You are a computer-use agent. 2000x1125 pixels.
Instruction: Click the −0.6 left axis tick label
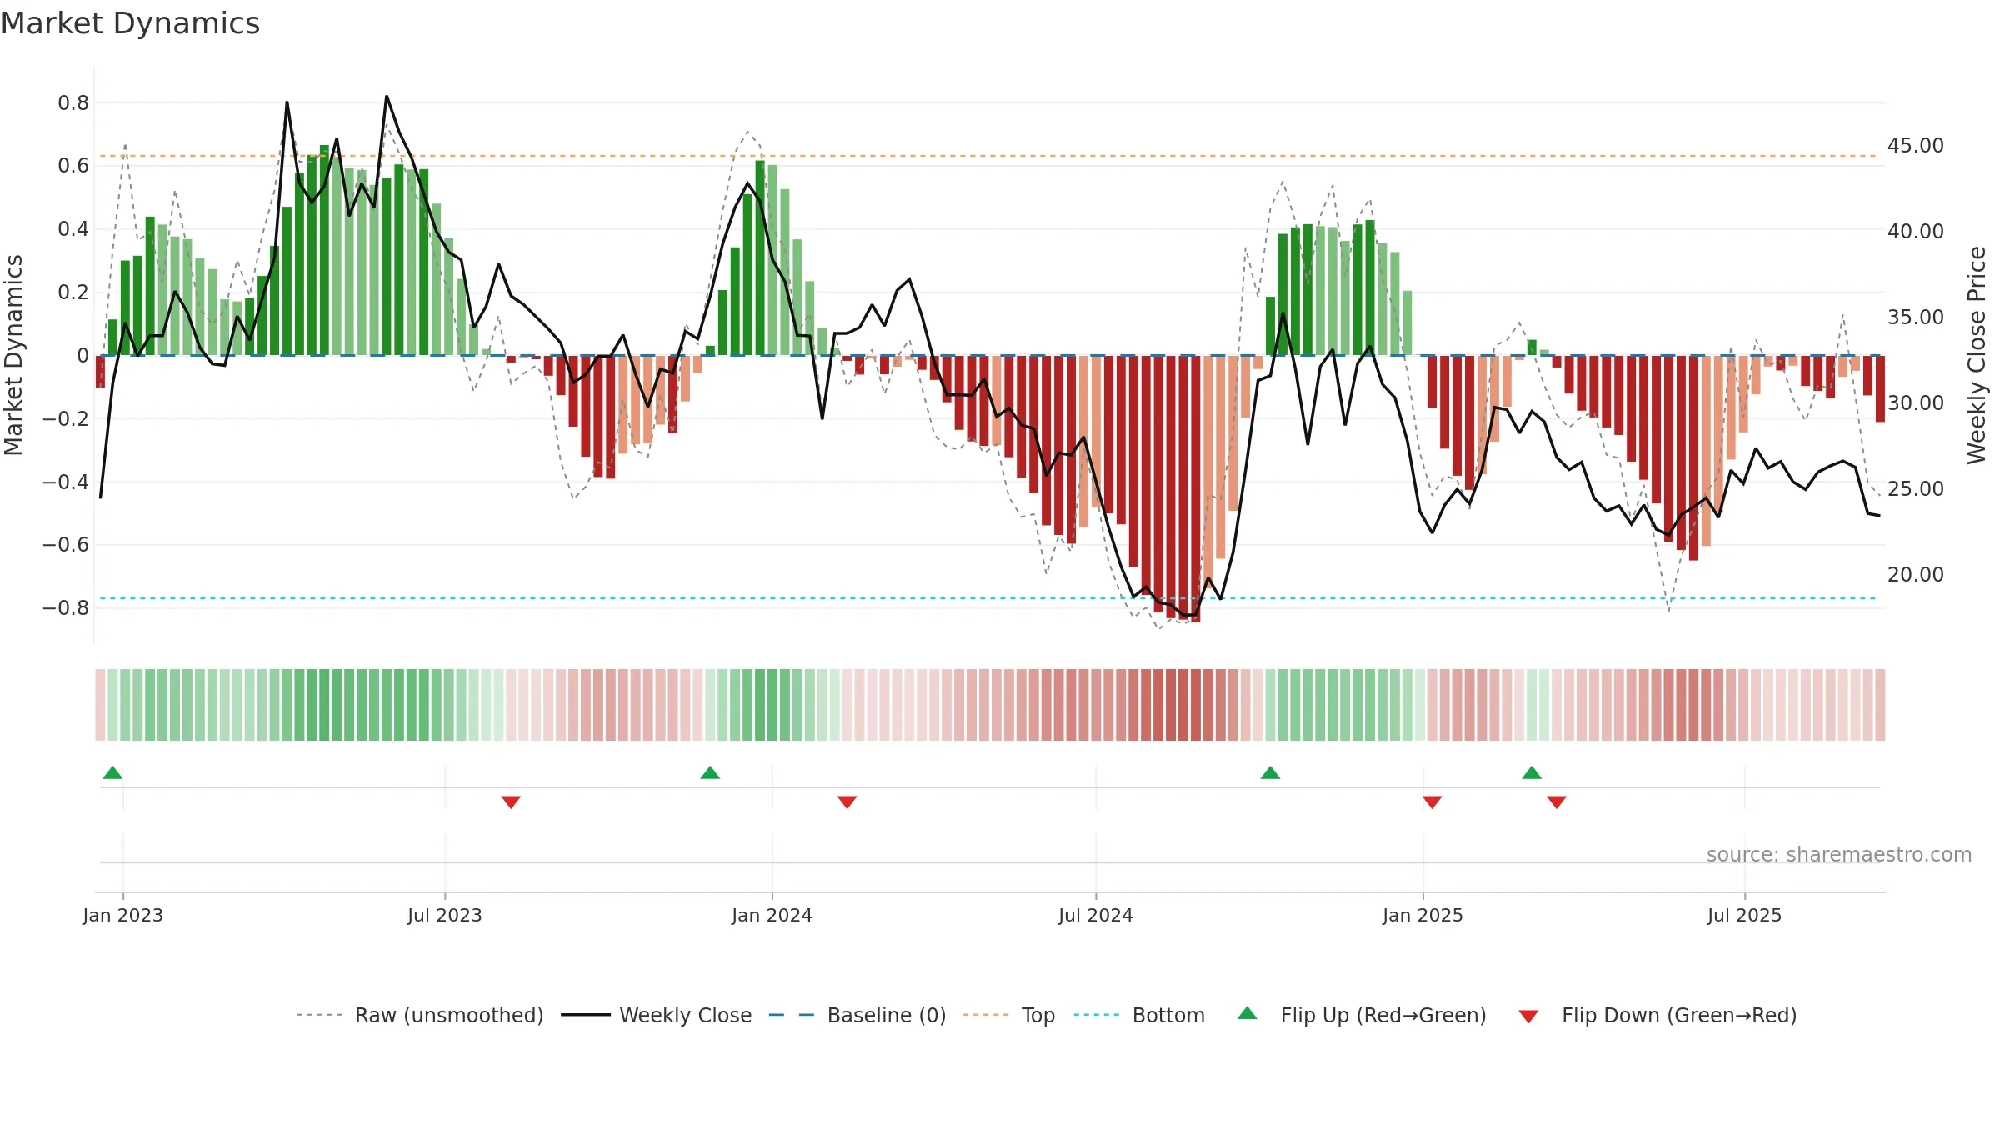coord(66,544)
